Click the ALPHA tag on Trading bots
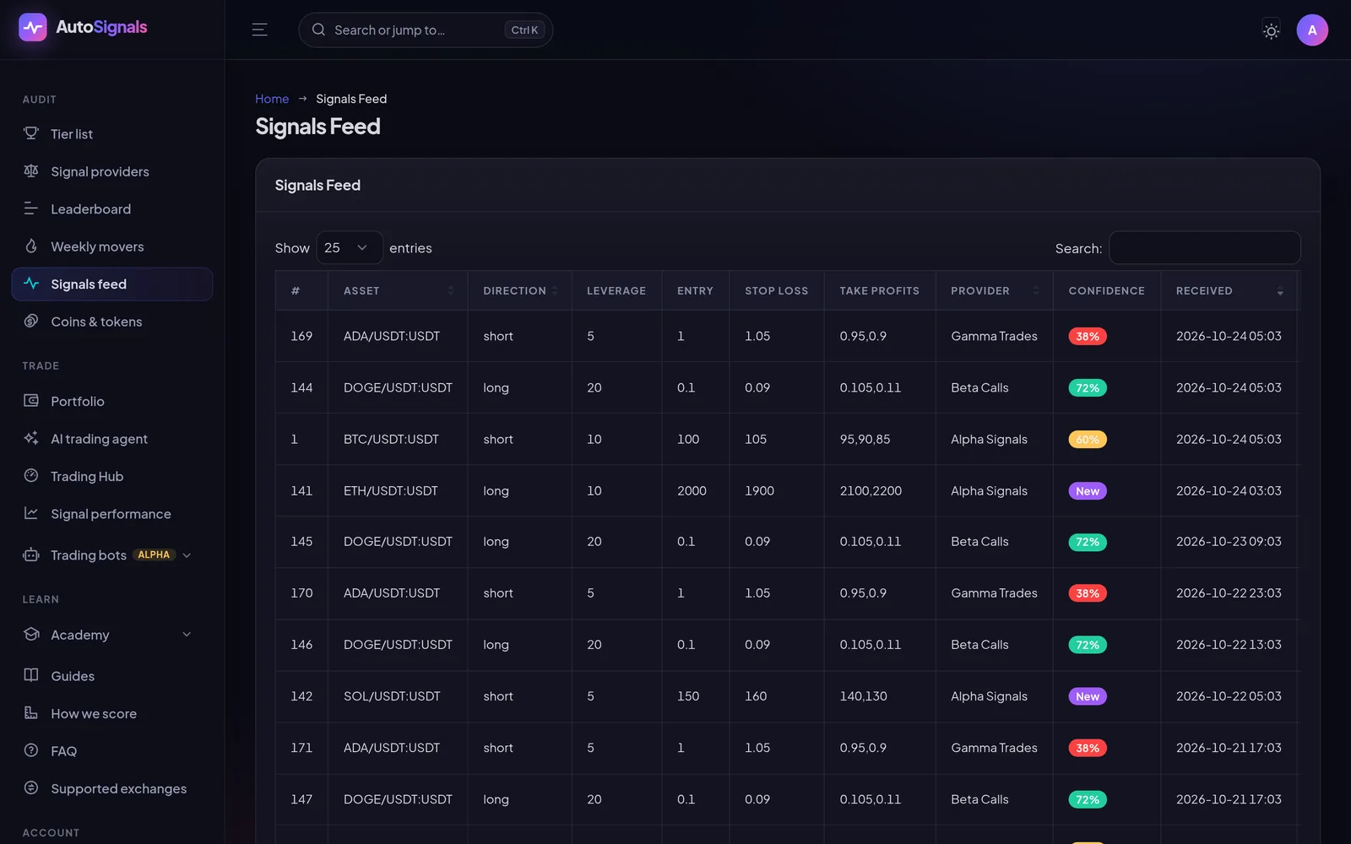The image size is (1351, 844). point(154,555)
